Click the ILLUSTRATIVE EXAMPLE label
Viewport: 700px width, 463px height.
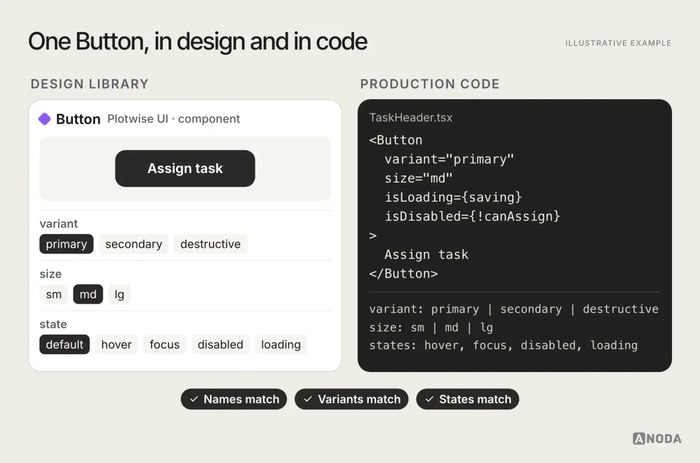tap(618, 43)
